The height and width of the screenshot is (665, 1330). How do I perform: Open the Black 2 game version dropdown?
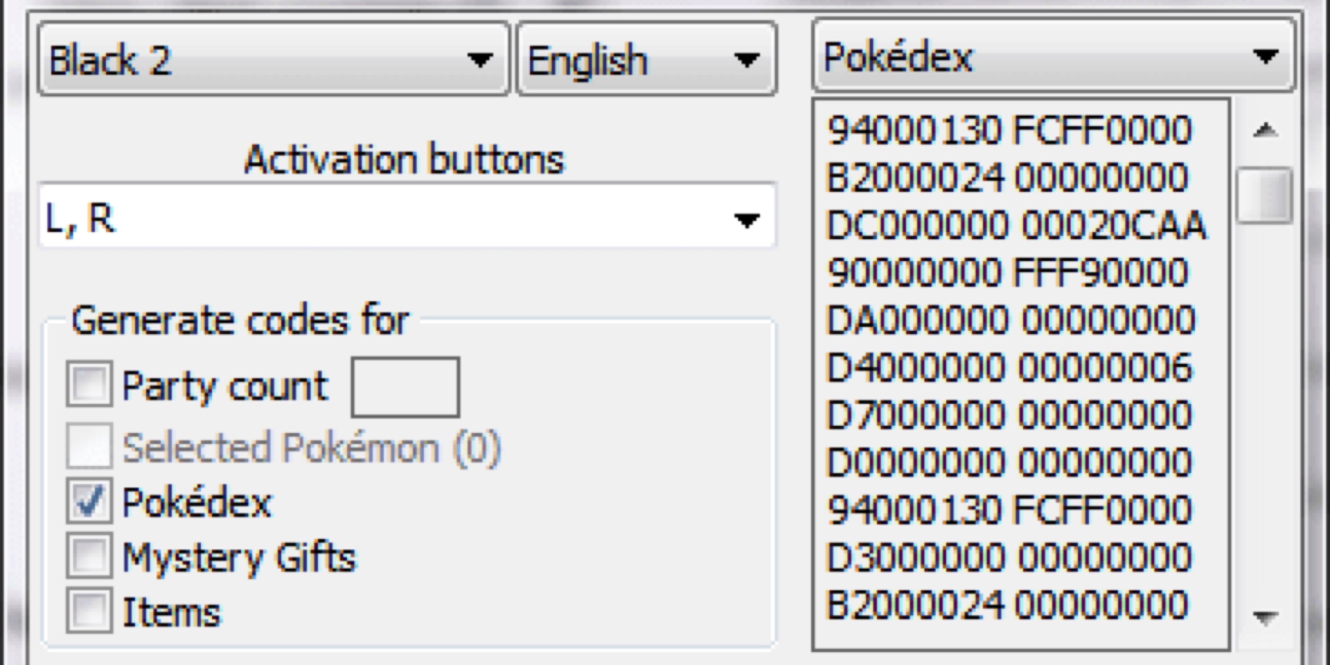point(274,60)
